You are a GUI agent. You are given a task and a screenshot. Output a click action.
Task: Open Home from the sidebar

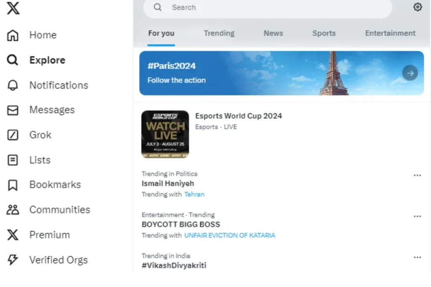[x=32, y=35]
